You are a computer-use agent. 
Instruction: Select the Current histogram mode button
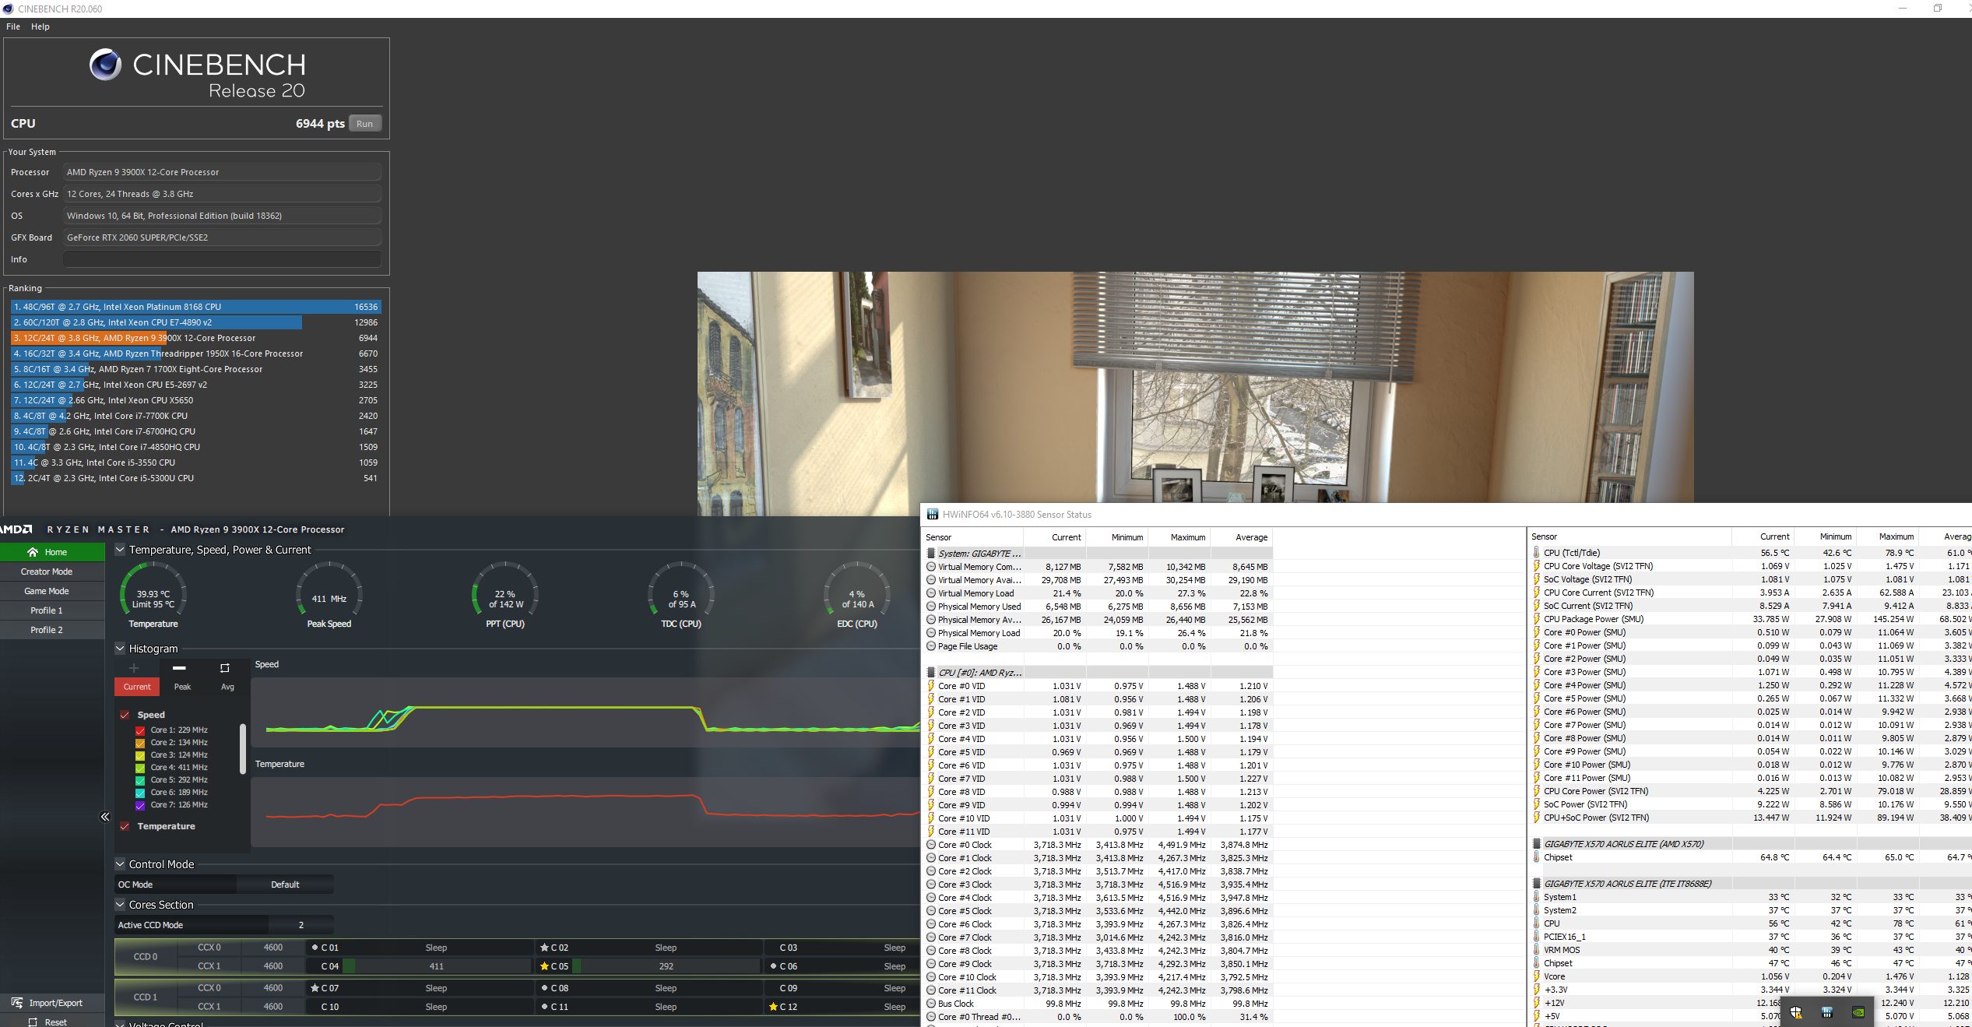click(137, 687)
